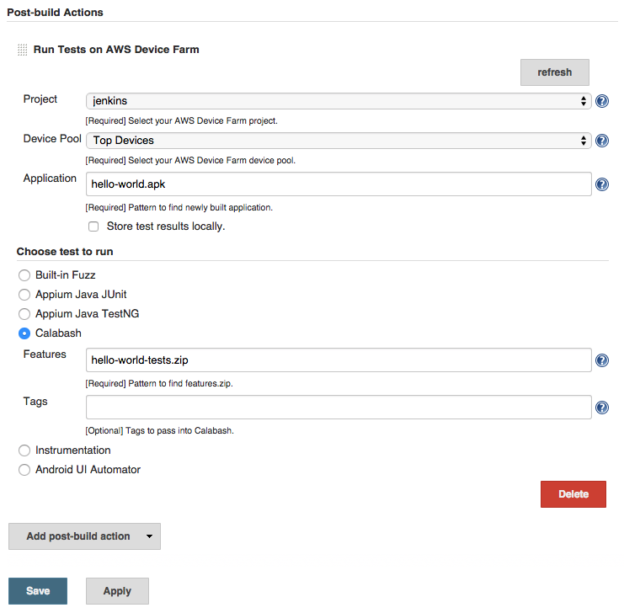Image resolution: width=624 pixels, height=613 pixels.
Task: Click into the empty Tags input field
Action: 339,408
